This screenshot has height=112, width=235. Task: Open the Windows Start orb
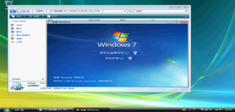[x=6, y=109]
